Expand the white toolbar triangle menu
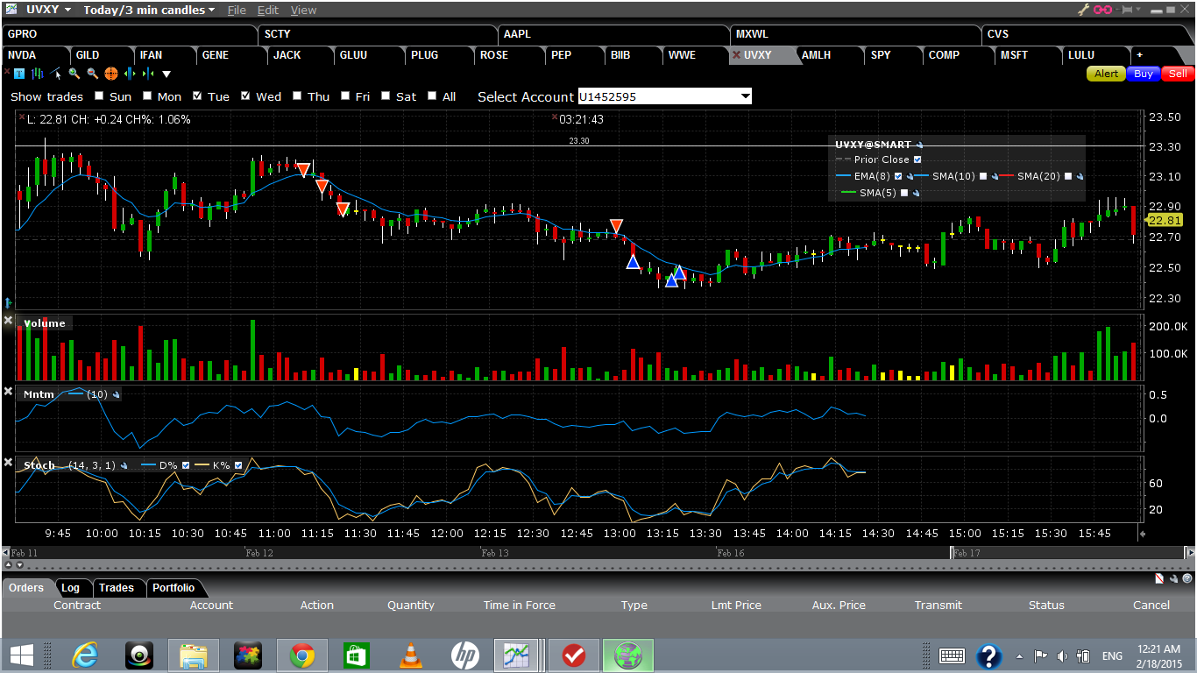This screenshot has width=1197, height=673. coord(166,74)
